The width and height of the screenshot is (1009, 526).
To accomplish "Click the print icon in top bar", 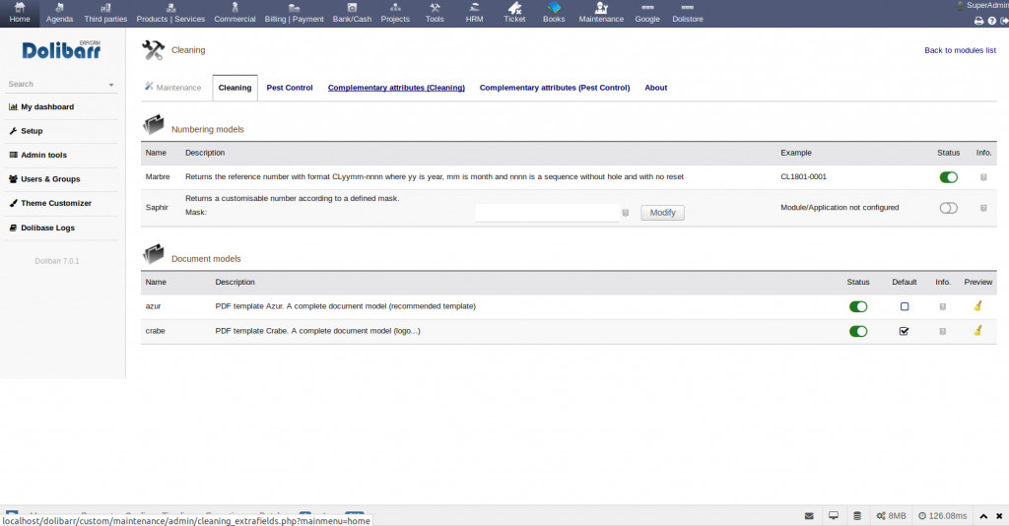I will 977,20.
